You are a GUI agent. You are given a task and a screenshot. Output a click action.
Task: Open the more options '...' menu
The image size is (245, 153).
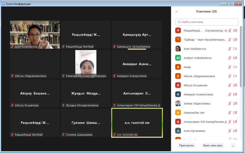233,145
